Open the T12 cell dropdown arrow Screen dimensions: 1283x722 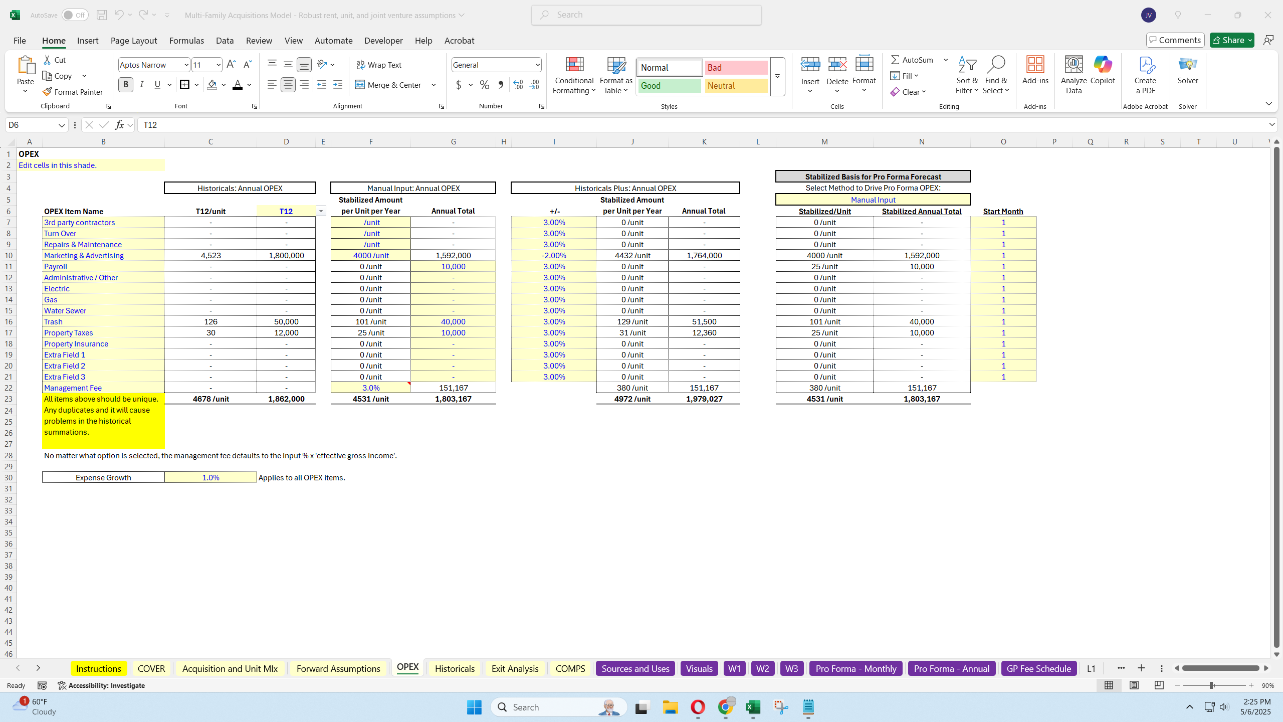point(321,211)
